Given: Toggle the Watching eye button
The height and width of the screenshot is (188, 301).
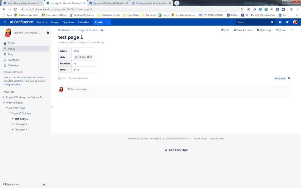Looking at the screenshot, I should pos(264,30).
